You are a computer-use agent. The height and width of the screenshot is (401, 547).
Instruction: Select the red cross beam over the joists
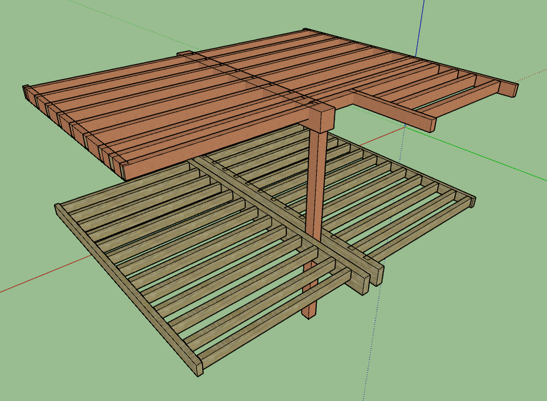(251, 79)
